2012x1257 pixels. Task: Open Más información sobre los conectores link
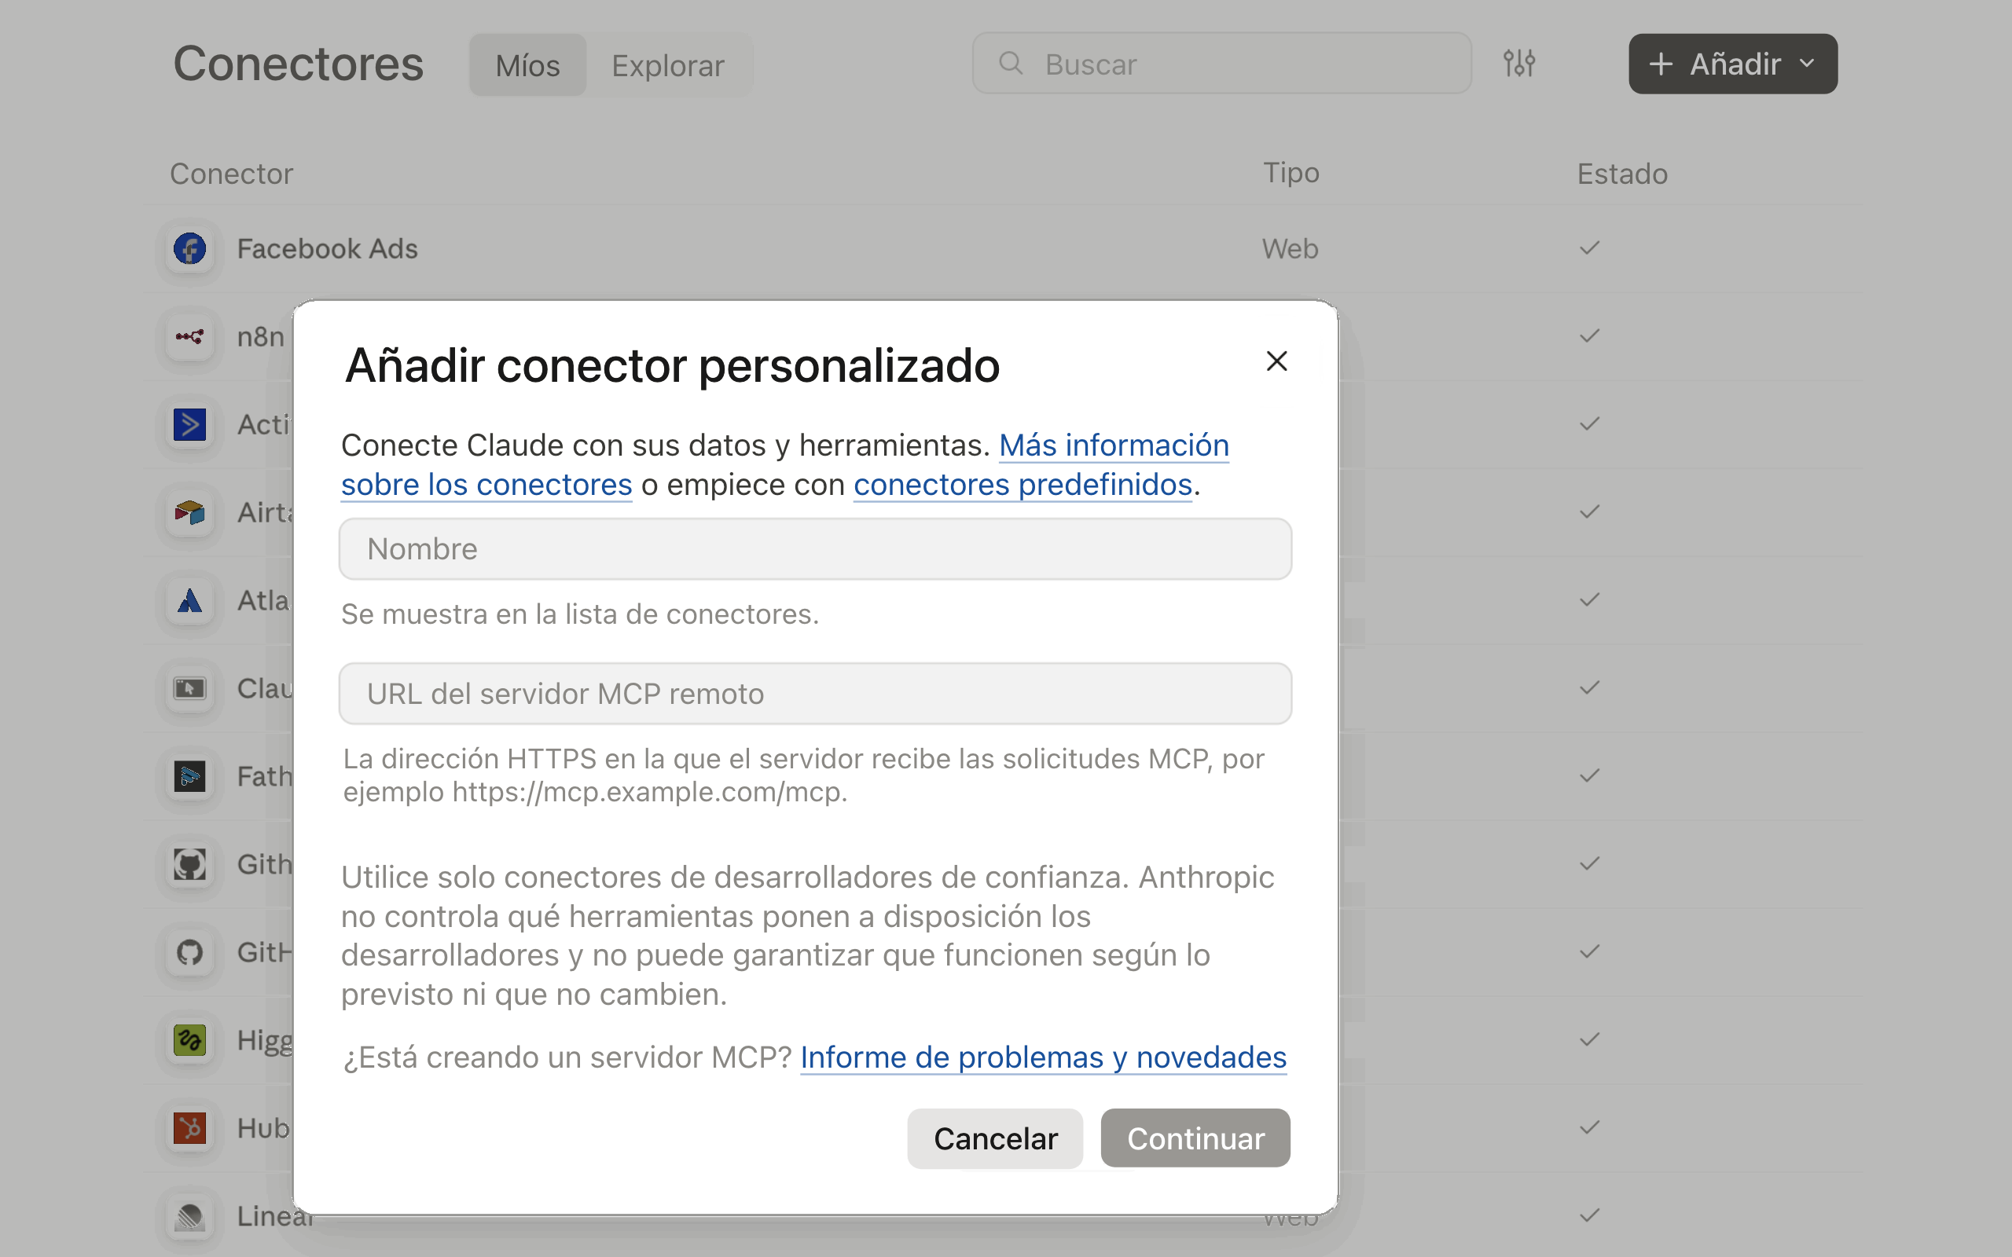coord(1113,445)
